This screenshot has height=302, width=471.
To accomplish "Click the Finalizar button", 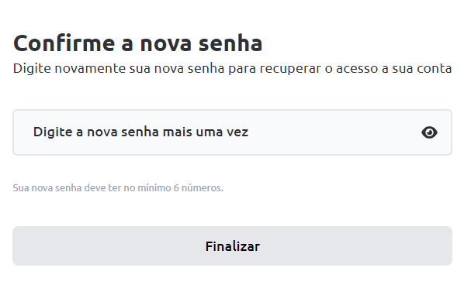I will (x=232, y=246).
